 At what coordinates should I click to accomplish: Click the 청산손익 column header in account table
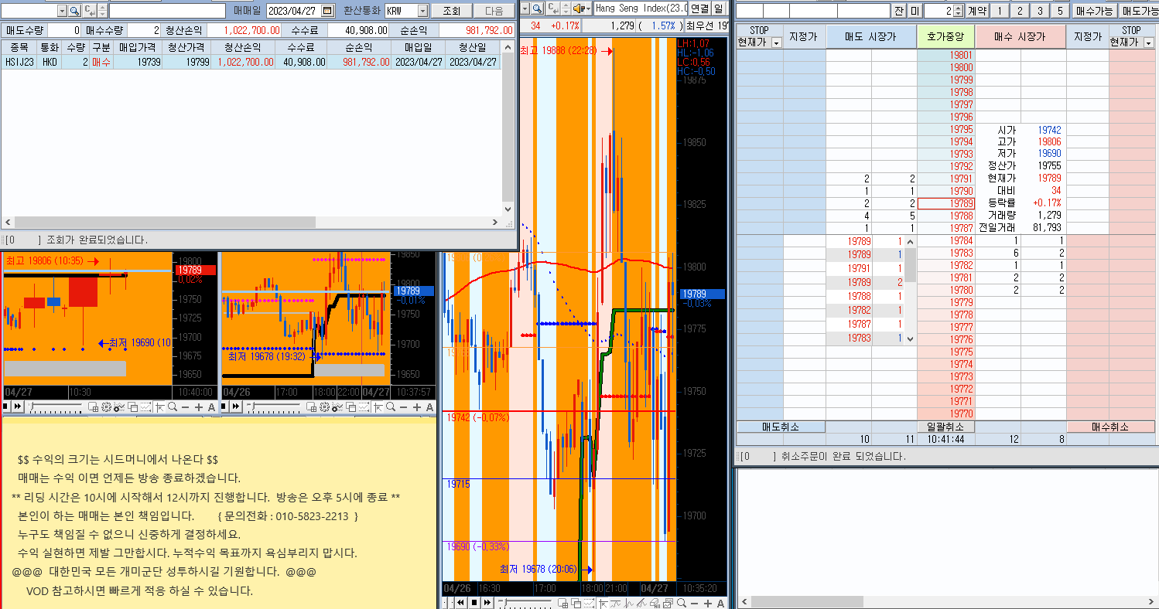[x=244, y=48]
